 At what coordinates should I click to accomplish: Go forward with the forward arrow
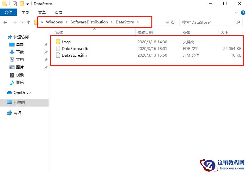[15, 22]
